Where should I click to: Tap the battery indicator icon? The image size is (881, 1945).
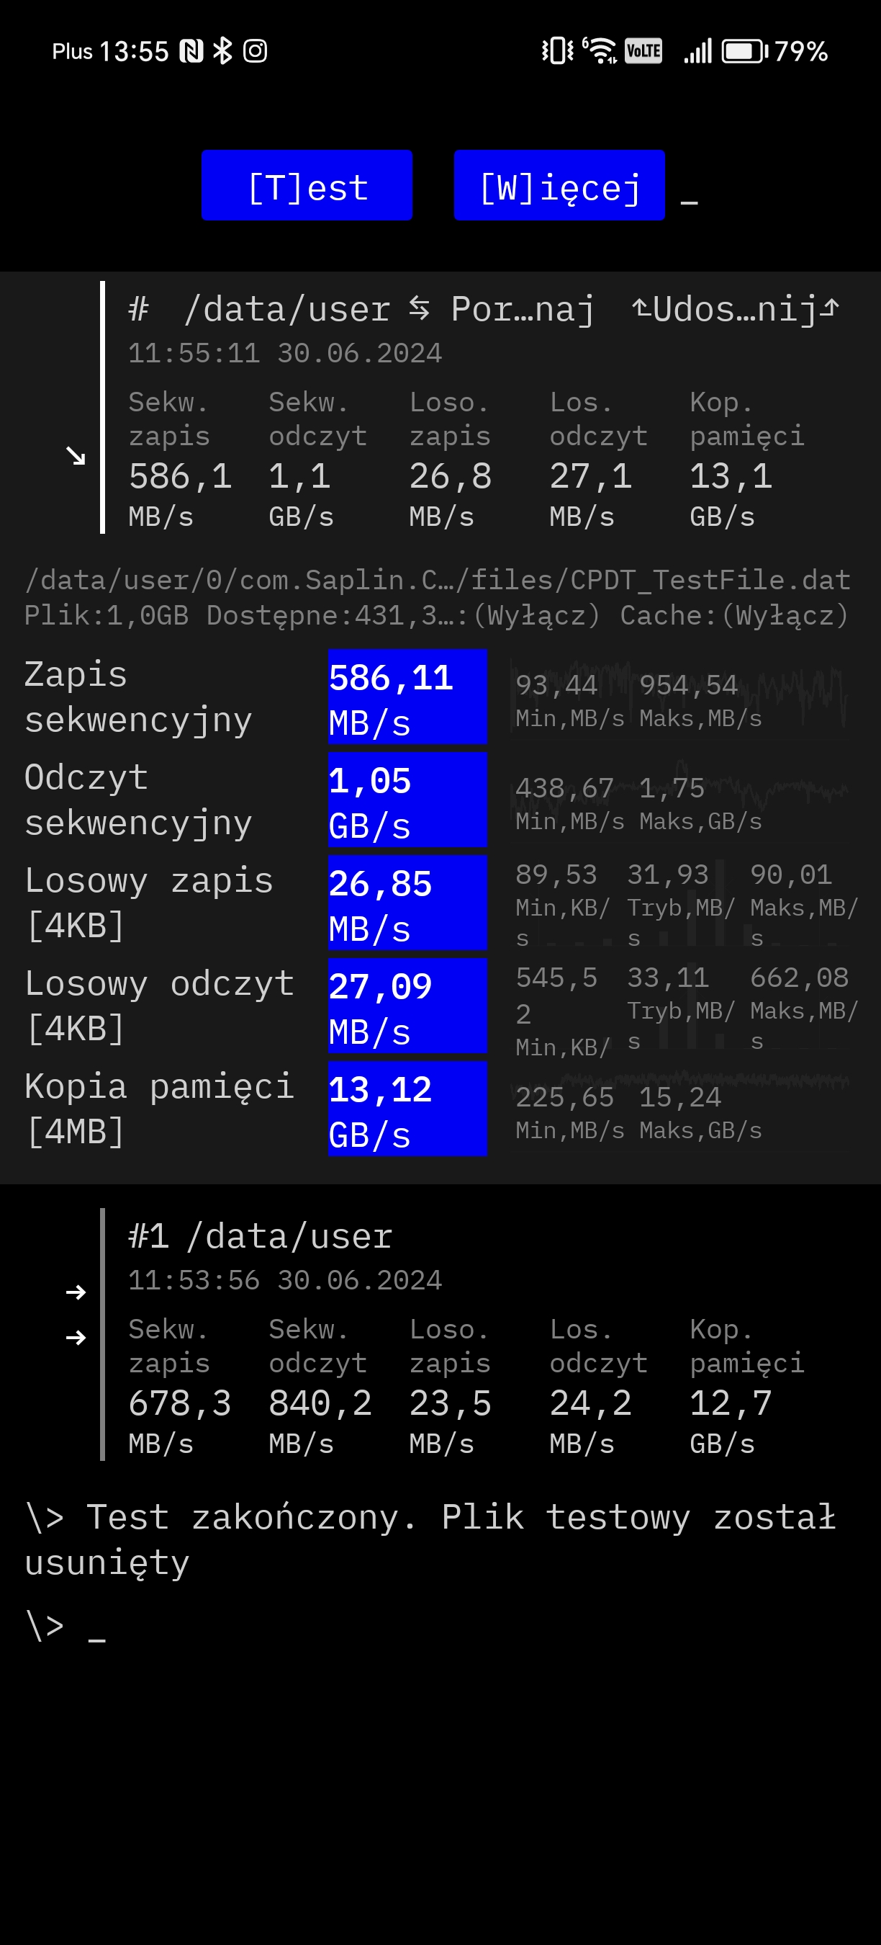744,50
